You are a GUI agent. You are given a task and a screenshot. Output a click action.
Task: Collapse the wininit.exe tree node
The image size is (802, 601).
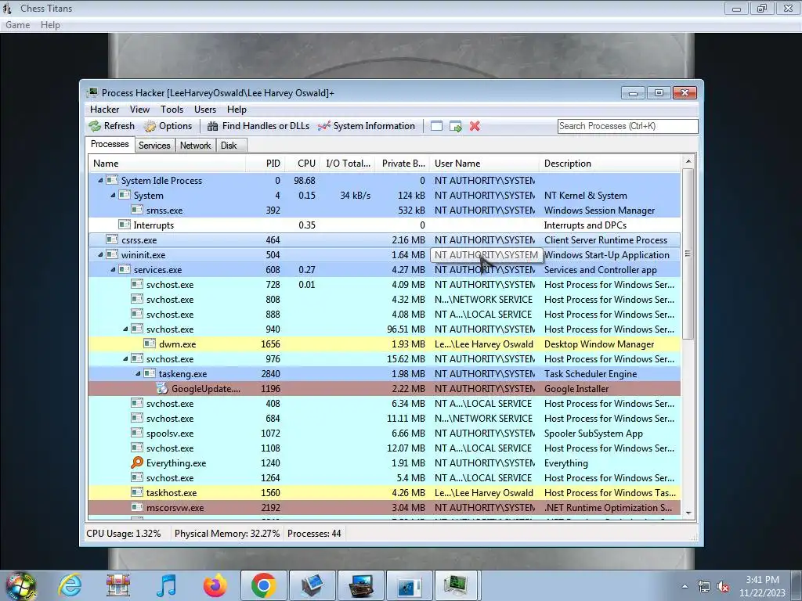tap(100, 254)
